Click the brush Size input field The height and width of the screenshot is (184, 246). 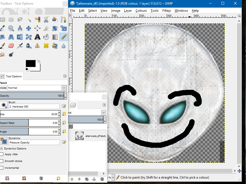tap(29, 114)
